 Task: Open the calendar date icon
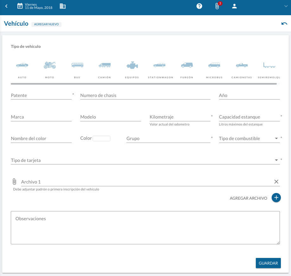(x=20, y=6)
